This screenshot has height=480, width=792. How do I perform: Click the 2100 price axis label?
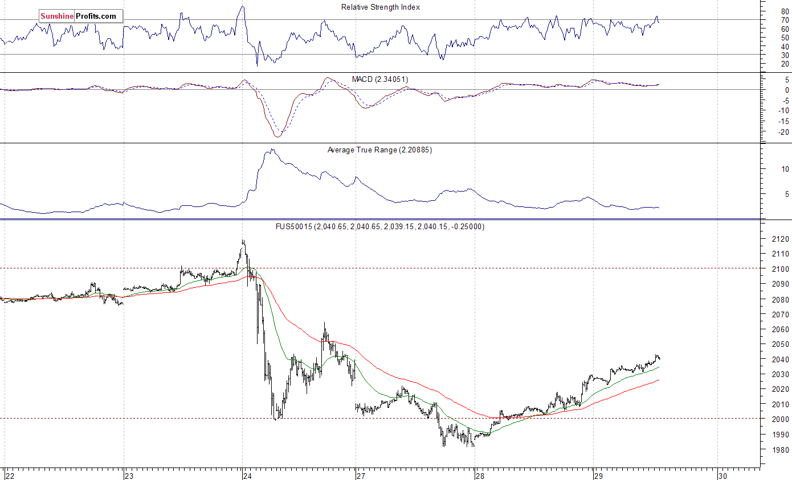(x=780, y=269)
